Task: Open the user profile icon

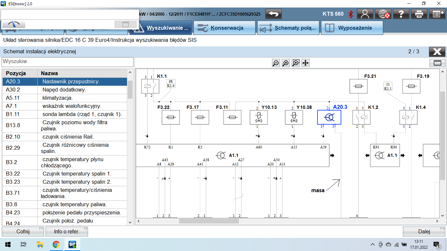Action: click(365, 14)
